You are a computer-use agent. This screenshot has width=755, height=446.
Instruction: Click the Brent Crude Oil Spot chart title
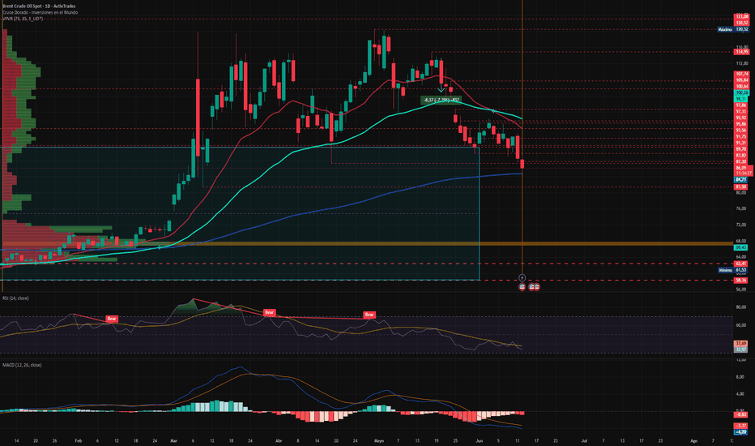pyautogui.click(x=39, y=6)
